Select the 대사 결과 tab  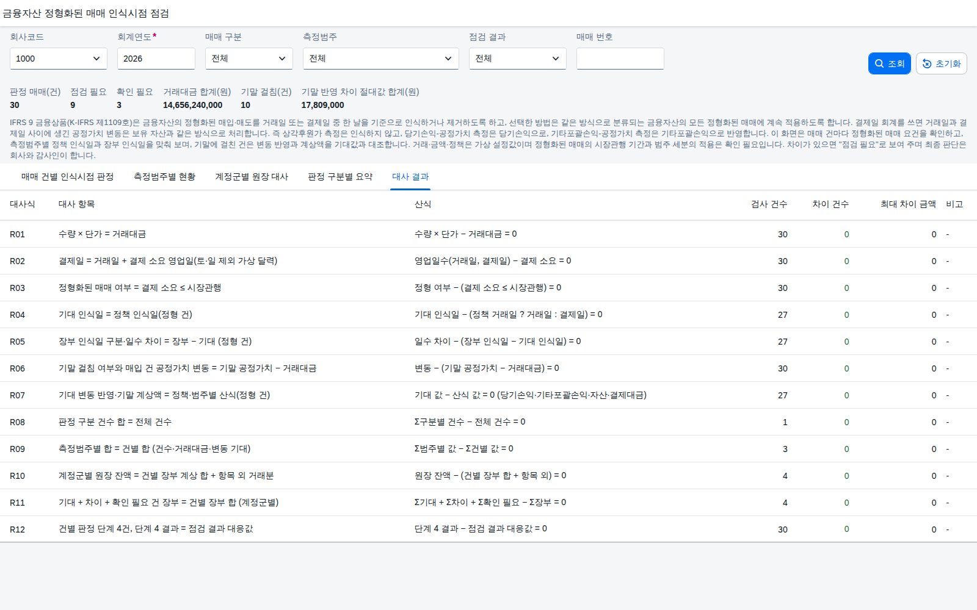point(410,177)
